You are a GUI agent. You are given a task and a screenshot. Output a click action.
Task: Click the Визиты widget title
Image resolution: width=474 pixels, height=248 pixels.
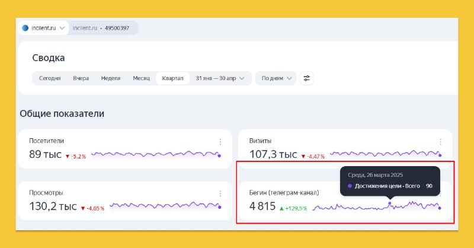pos(260,141)
